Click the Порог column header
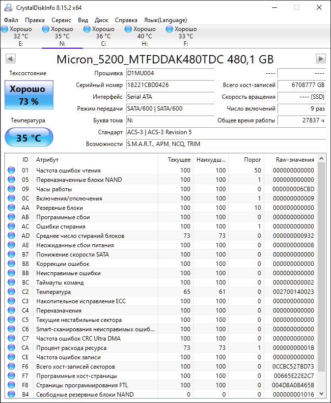The height and width of the screenshot is (403, 331). pos(246,160)
